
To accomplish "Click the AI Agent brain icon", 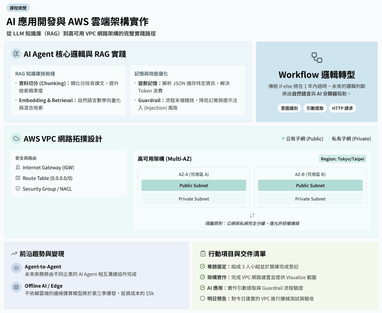I will 16,54.
